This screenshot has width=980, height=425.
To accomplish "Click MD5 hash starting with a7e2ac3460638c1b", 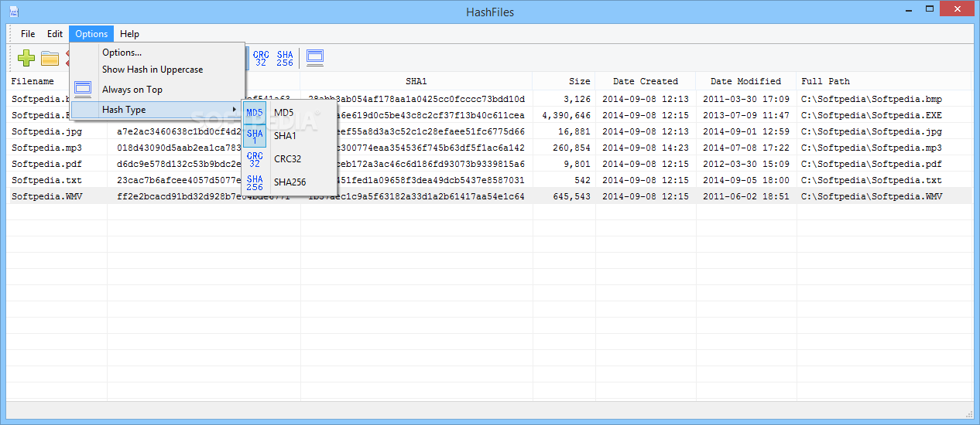I will click(180, 131).
